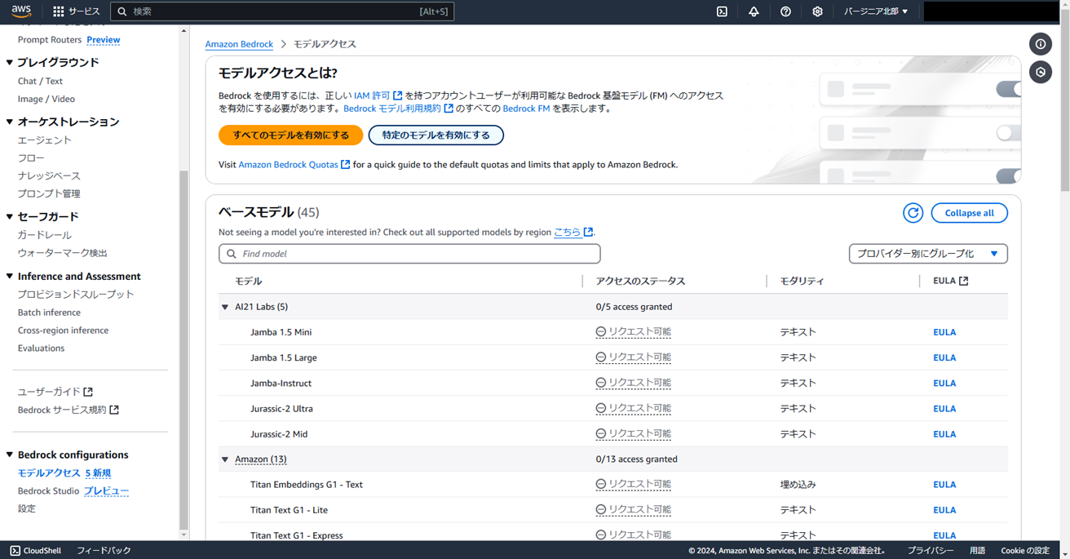Open the notifications bell
This screenshot has height=559, width=1070.
pos(754,11)
